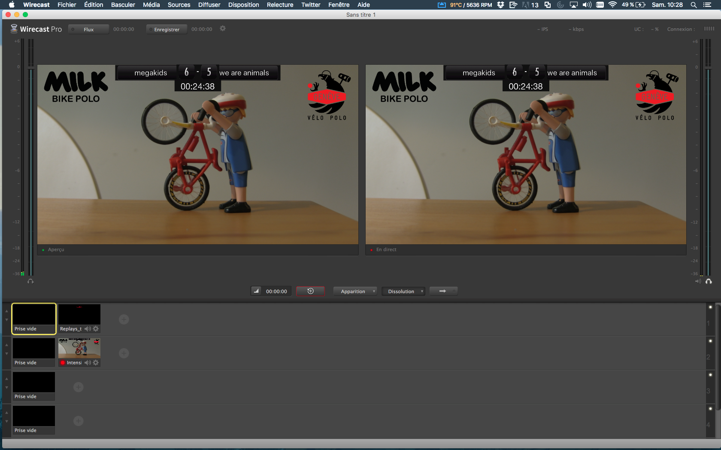Toggle visibility dot for layer 2

(710, 341)
